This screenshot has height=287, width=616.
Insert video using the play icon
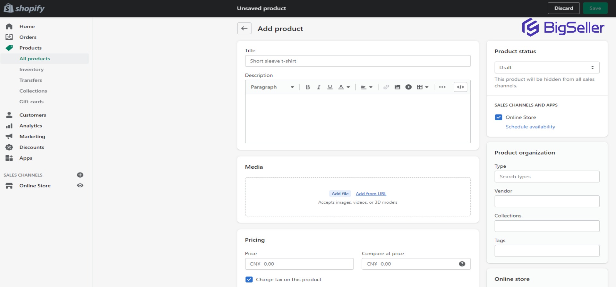[x=408, y=87]
